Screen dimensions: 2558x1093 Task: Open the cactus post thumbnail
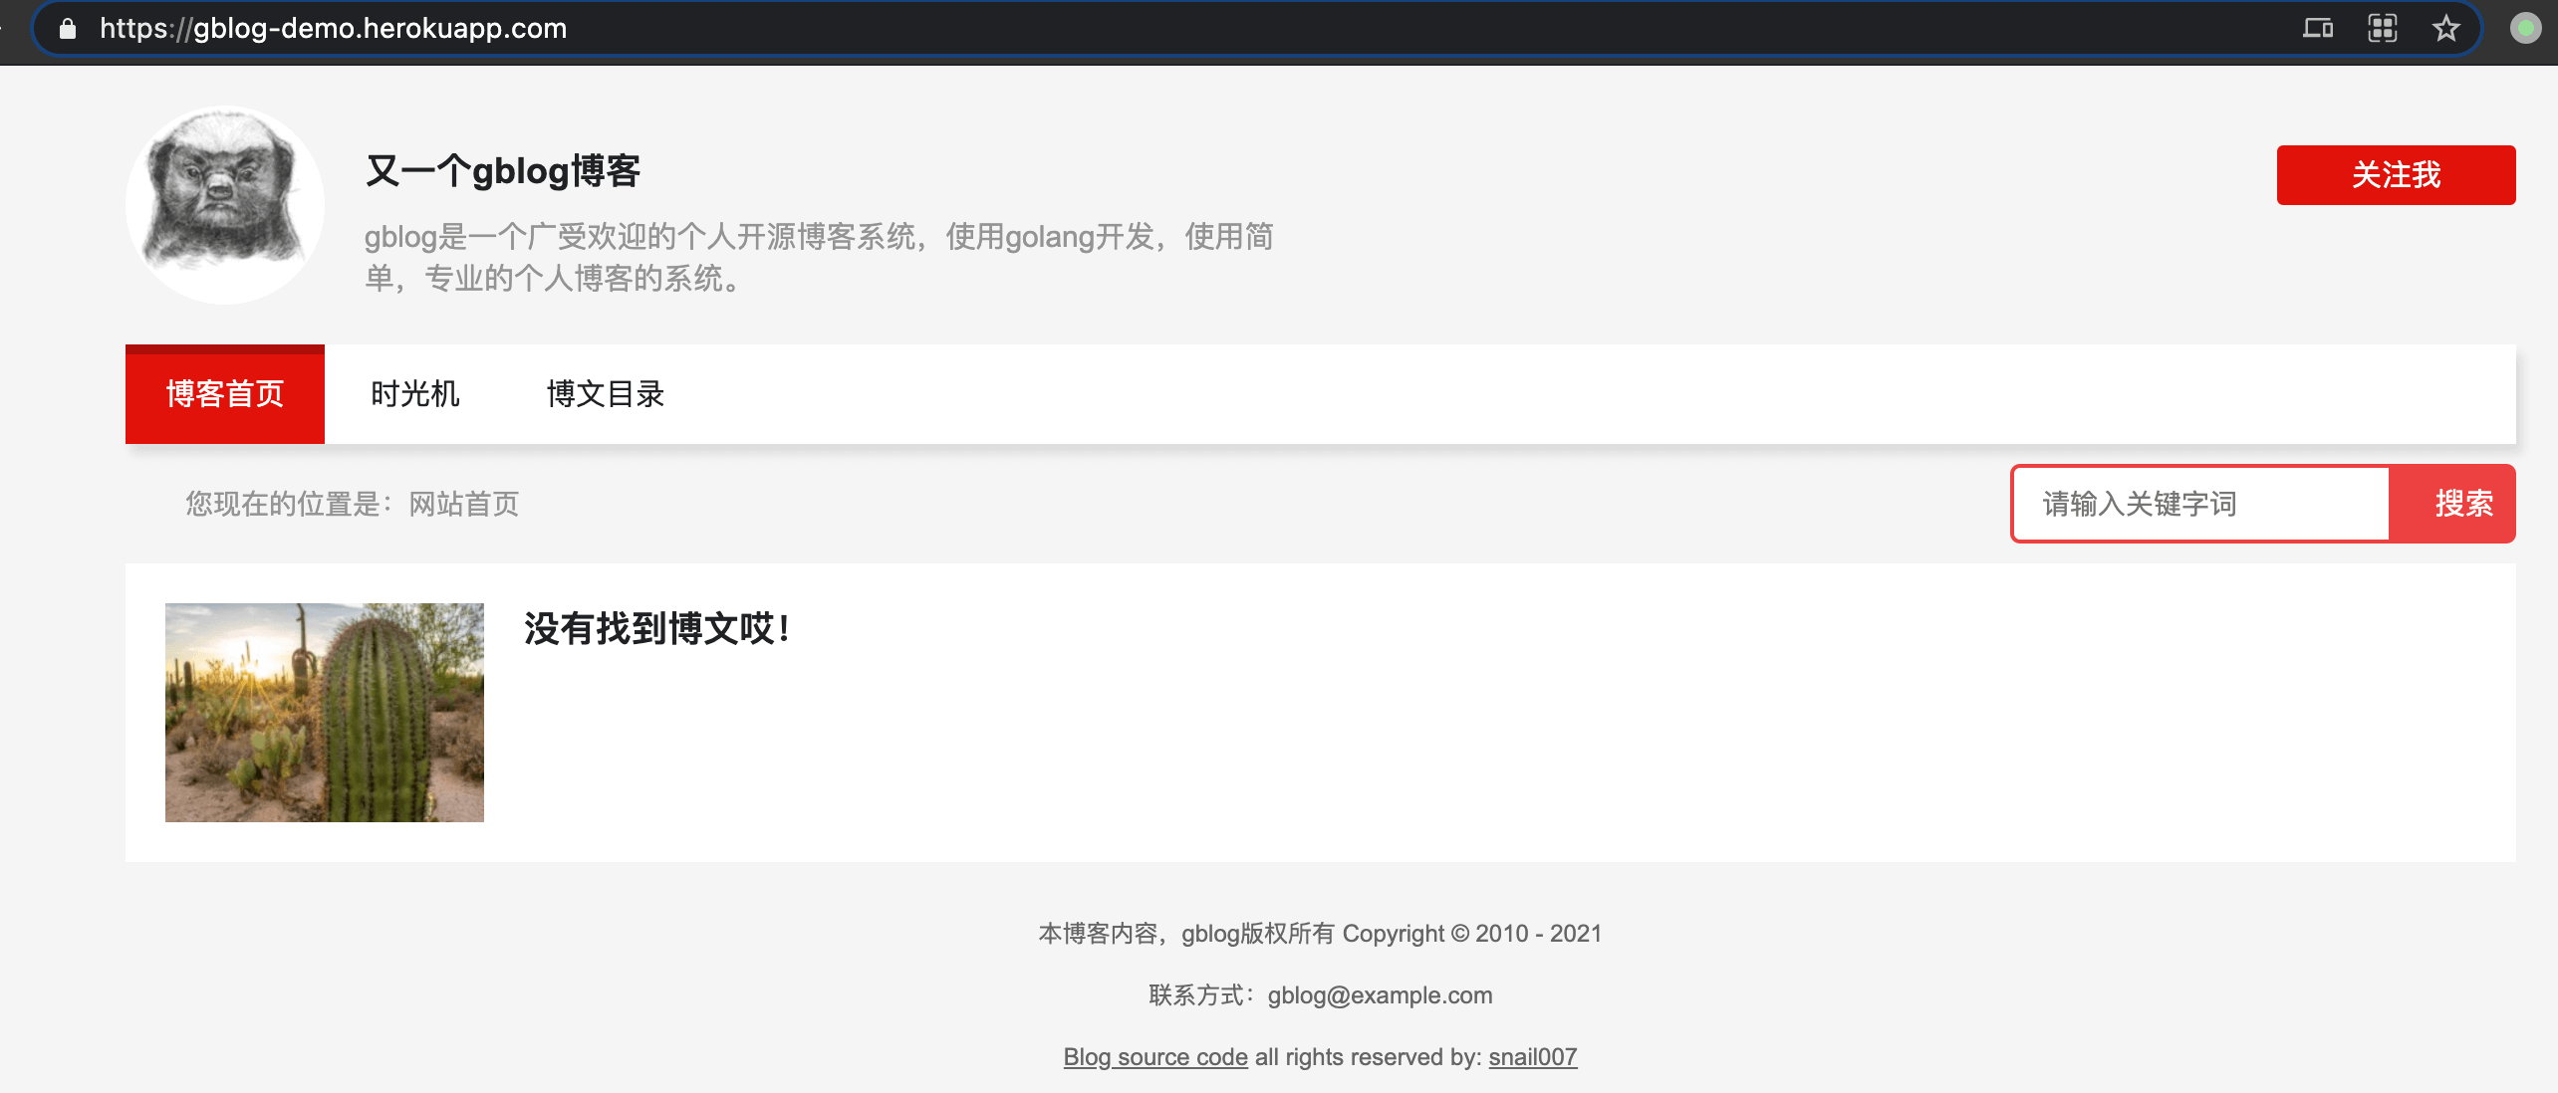click(x=325, y=713)
